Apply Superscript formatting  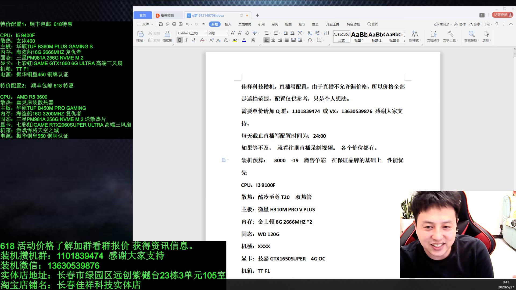point(212,40)
